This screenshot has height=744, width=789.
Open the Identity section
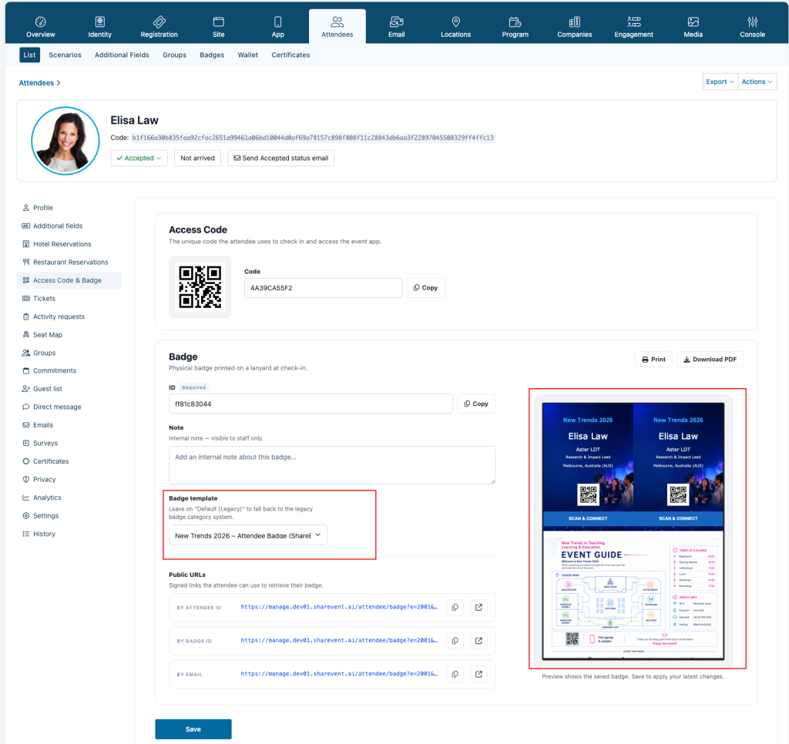[x=99, y=27]
